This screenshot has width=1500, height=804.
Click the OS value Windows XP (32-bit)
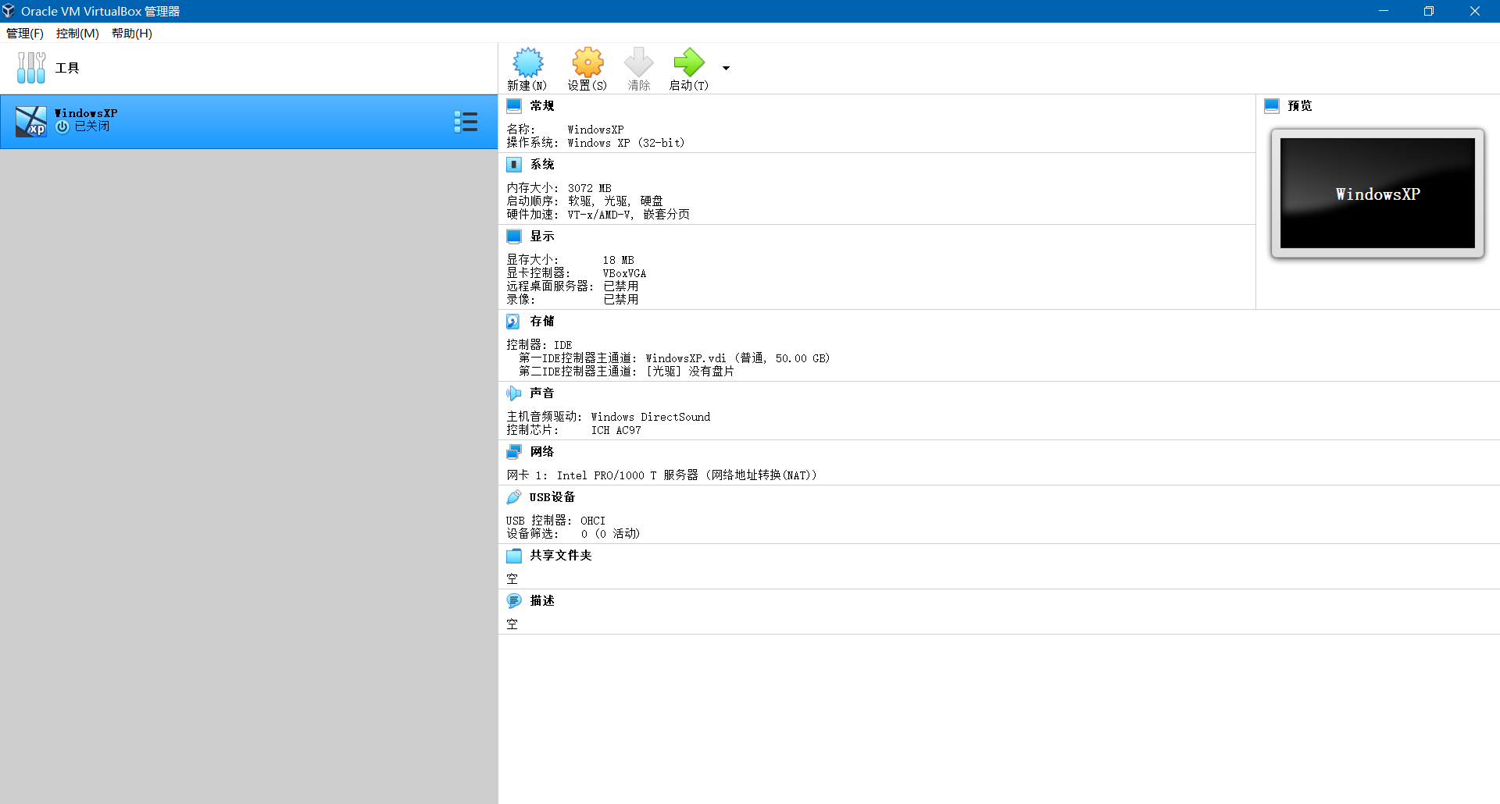click(x=627, y=143)
